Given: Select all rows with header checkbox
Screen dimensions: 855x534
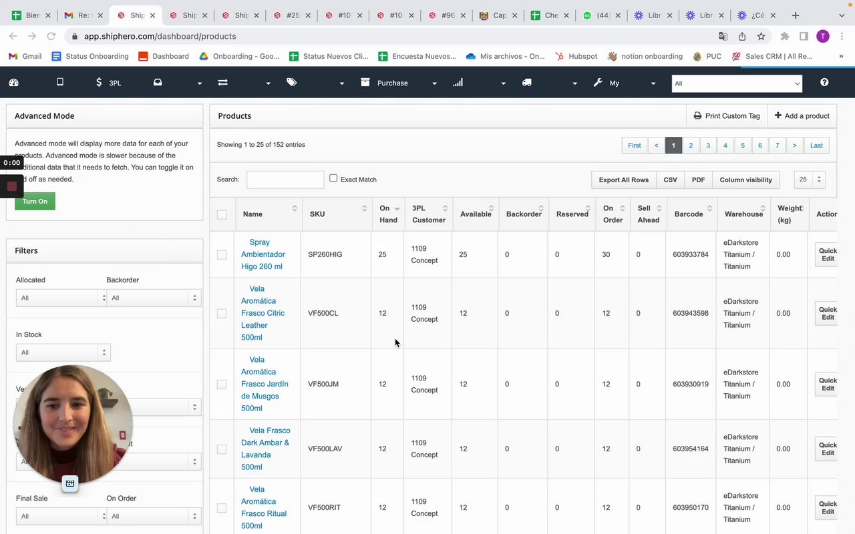Looking at the screenshot, I should pos(222,214).
